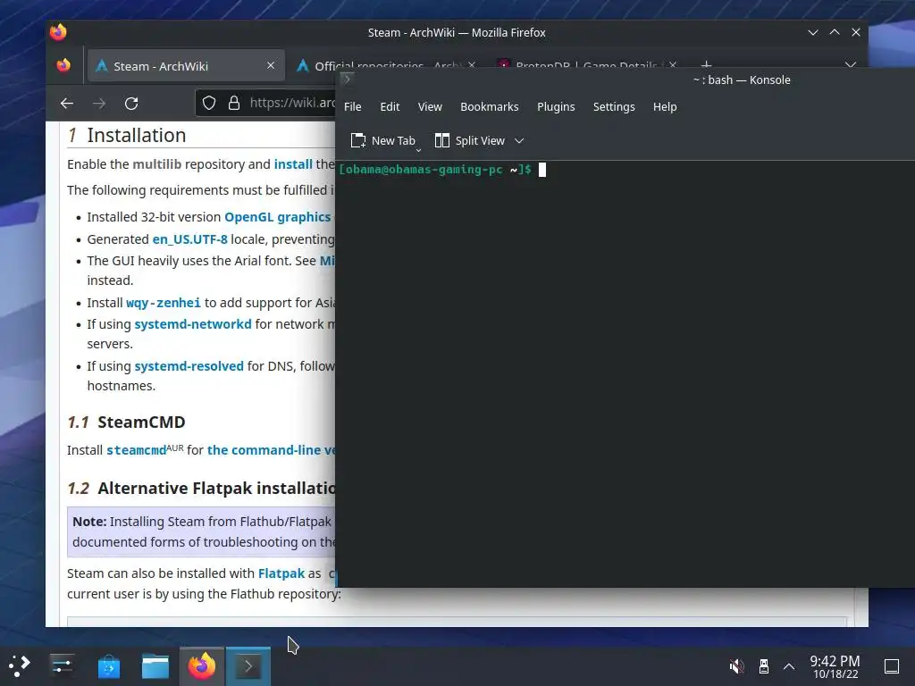Click the Installation section heading
The image size is (915, 686).
click(x=137, y=136)
